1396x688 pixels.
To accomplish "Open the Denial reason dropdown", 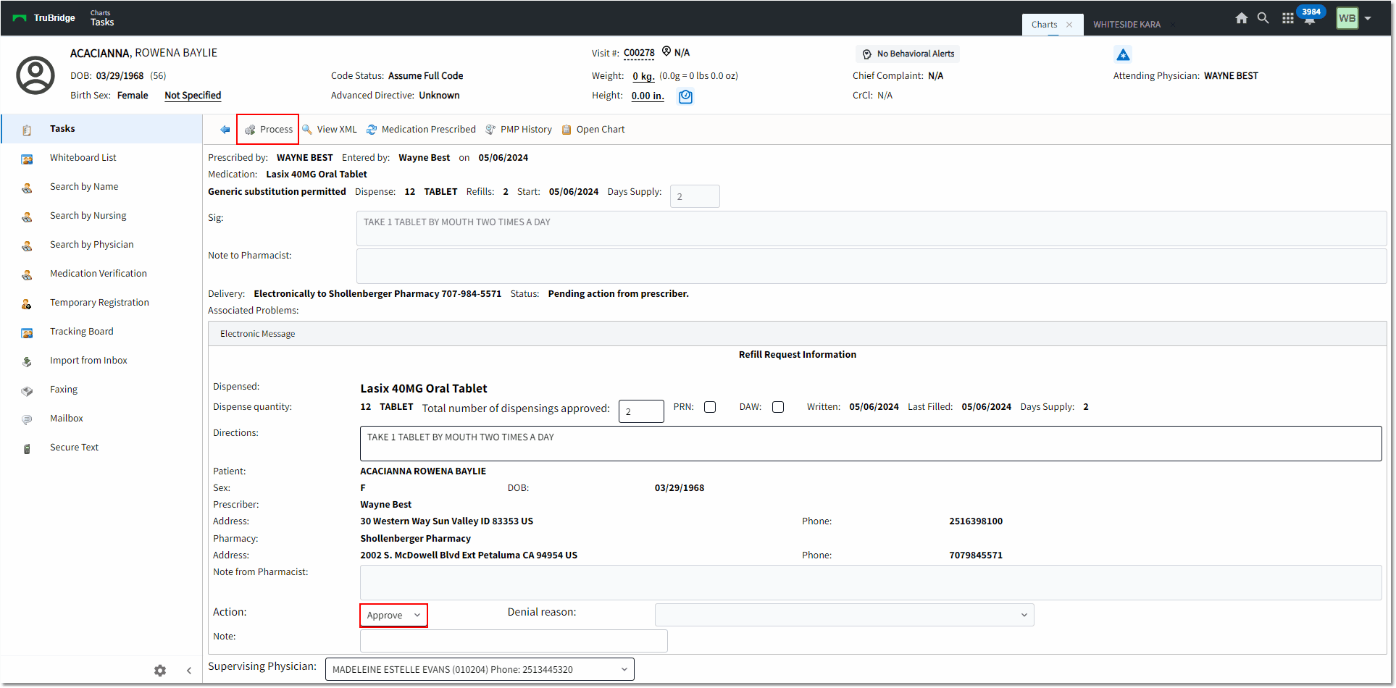I will (844, 615).
